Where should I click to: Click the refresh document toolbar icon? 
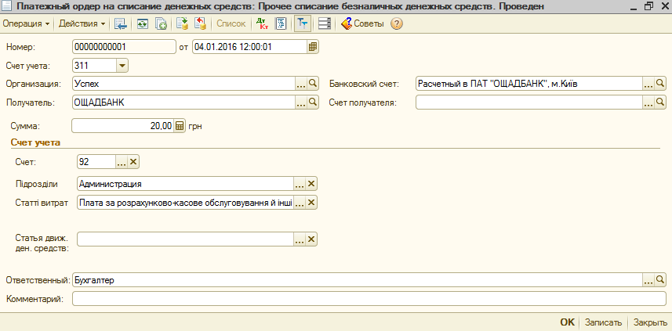[143, 23]
